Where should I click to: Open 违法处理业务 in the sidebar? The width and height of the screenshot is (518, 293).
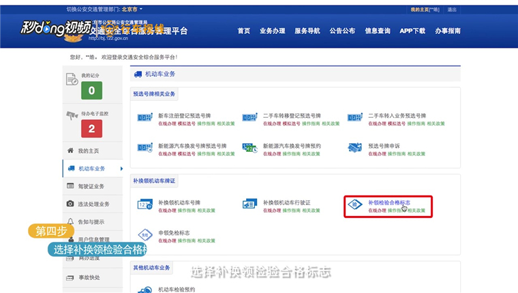(94, 204)
